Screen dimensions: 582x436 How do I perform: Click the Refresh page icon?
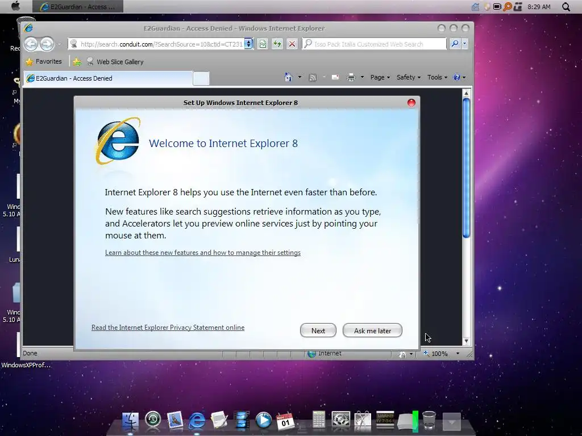click(x=277, y=44)
